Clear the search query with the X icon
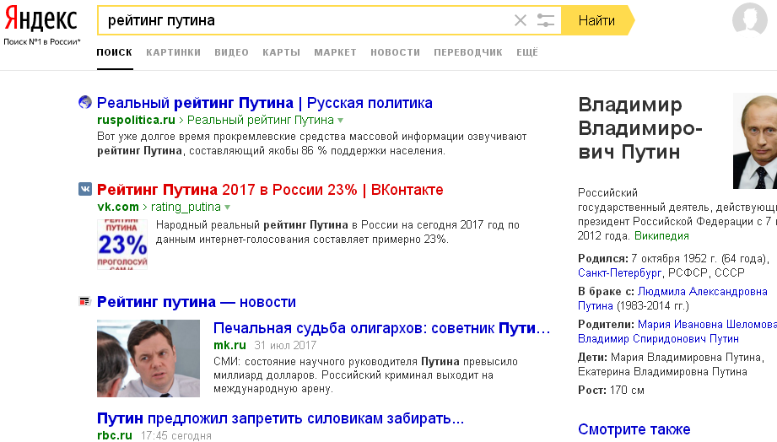Viewport: 777px width, 442px height. pos(521,20)
